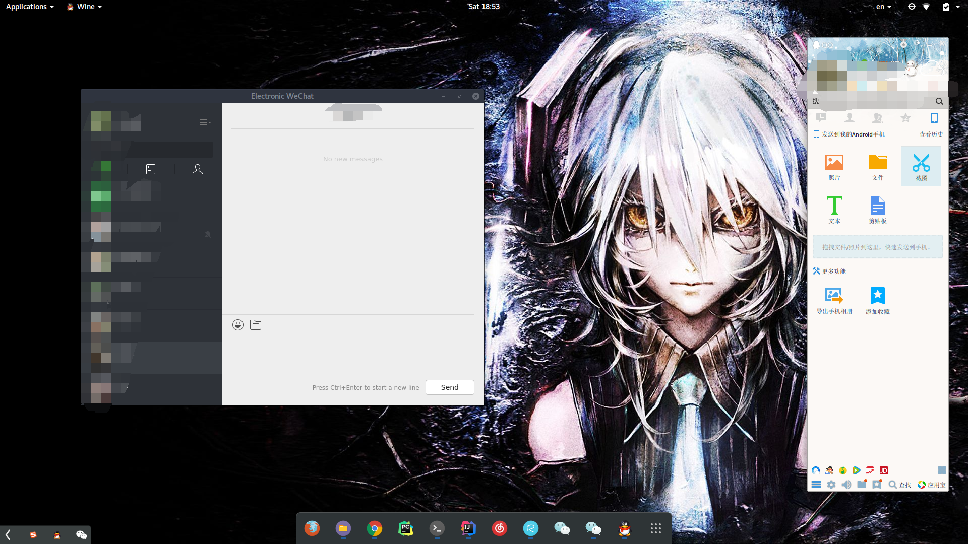Open the clock Sat 18:53
The width and height of the screenshot is (968, 544).
pos(484,7)
